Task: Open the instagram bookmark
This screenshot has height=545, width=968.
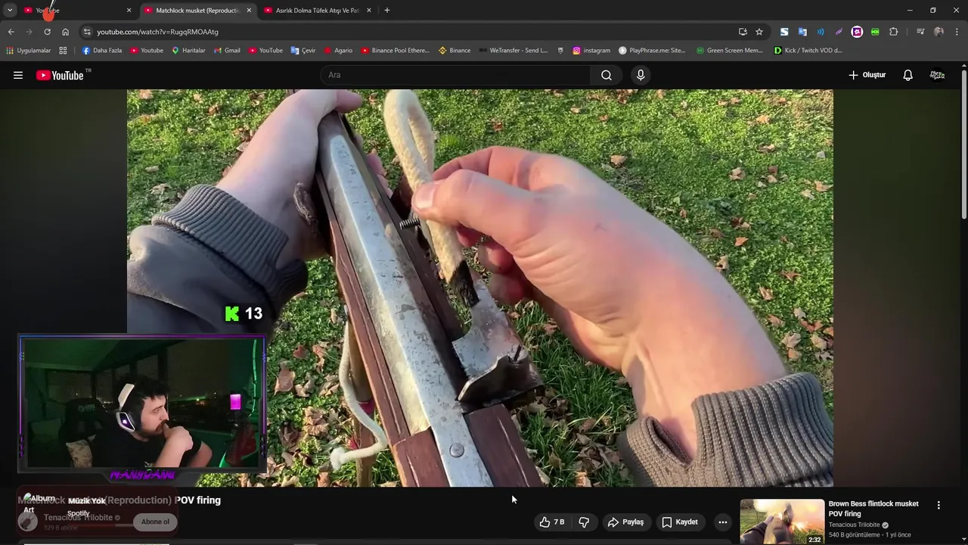Action: 591,51
